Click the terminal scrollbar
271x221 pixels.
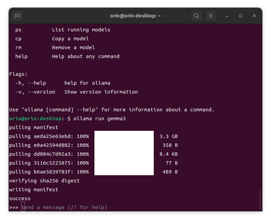tap(260, 200)
